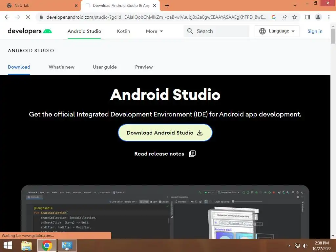Click scrollbar down arrow
This screenshot has height=252, width=336.
[333, 236]
